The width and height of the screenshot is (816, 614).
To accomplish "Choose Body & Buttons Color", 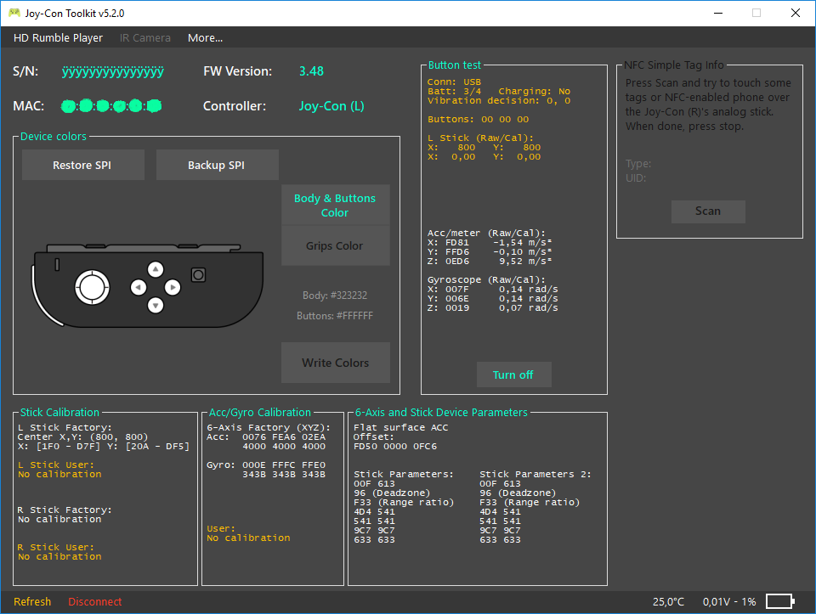I will point(335,205).
